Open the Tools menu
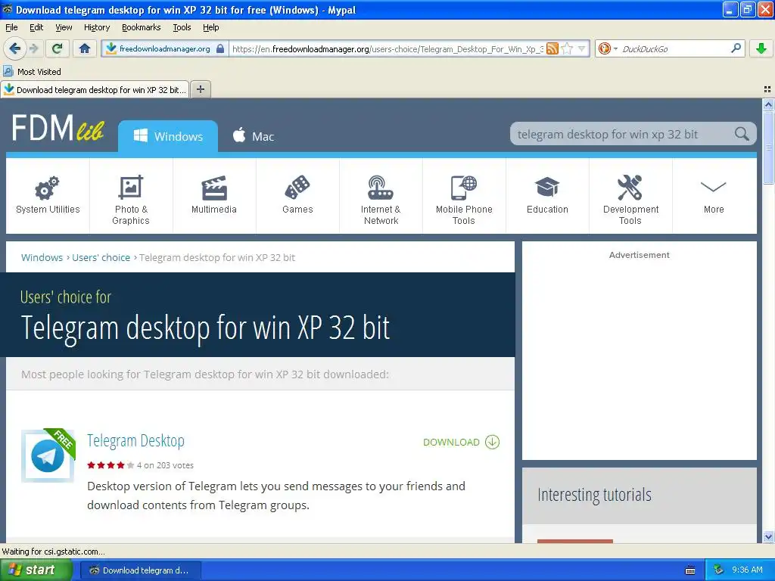This screenshot has width=775, height=581. point(182,27)
